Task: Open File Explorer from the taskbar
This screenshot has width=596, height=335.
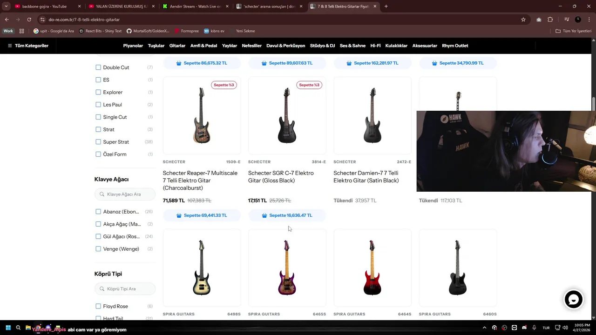Action: point(28,328)
